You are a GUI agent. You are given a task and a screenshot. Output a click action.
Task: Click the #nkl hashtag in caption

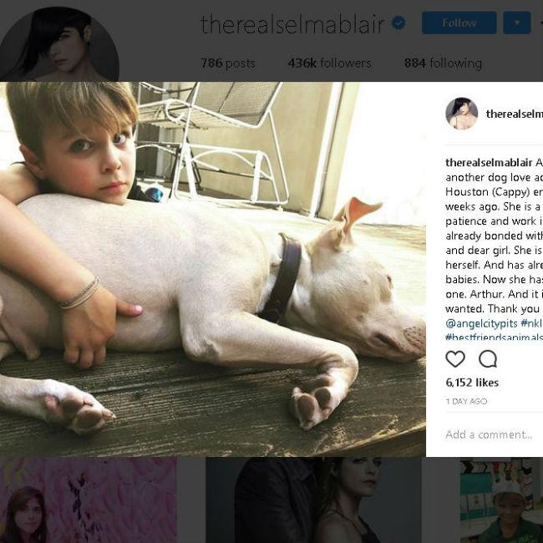pos(533,322)
